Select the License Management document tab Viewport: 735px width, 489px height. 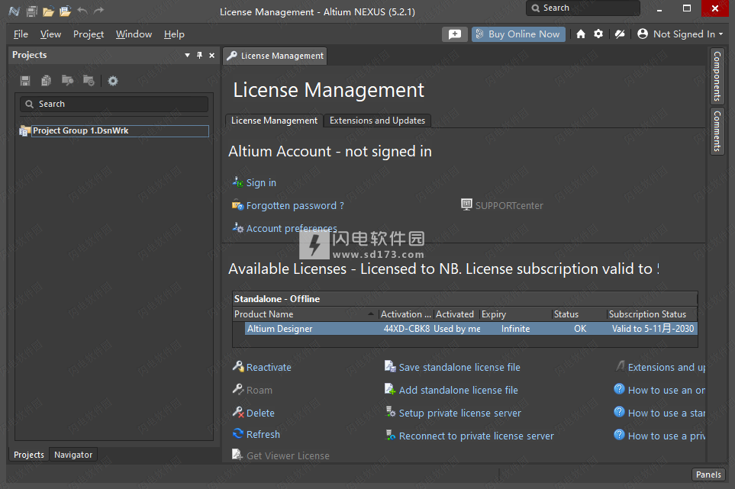click(276, 56)
